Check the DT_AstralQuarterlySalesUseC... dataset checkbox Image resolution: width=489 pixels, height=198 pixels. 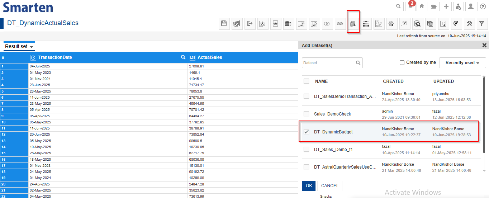coord(306,167)
